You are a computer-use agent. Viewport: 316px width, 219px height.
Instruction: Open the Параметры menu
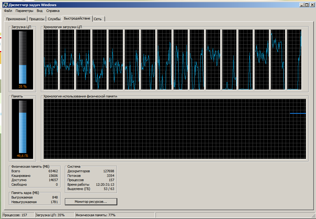[24, 11]
